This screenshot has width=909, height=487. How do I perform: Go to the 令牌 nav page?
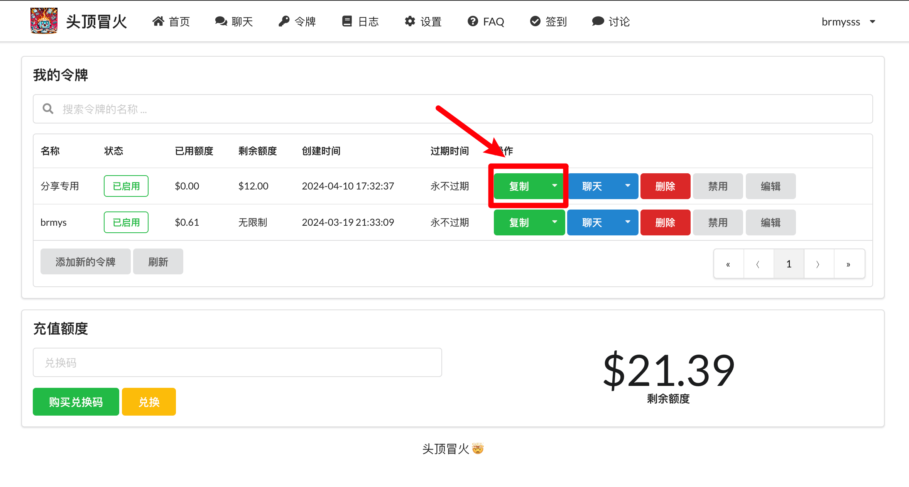click(x=297, y=22)
